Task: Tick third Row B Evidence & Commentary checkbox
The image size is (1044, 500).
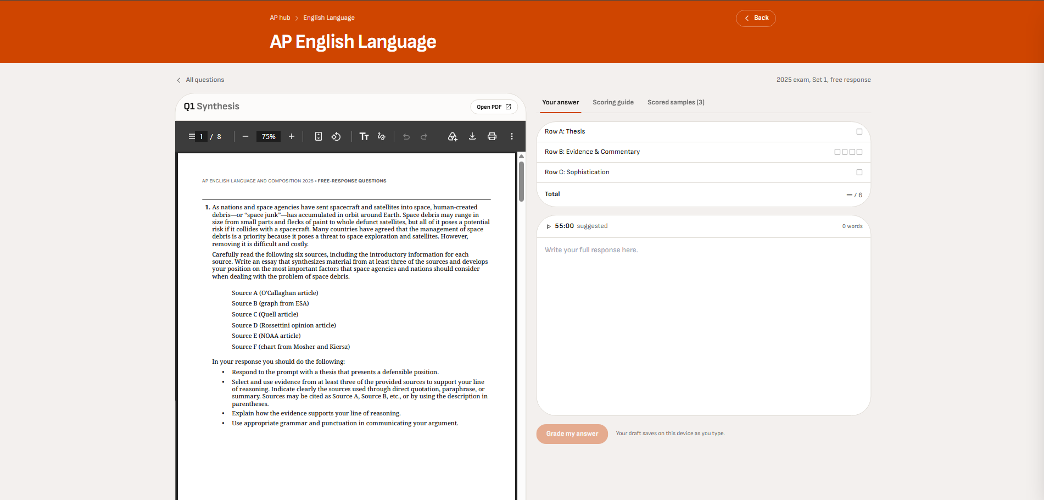Action: pyautogui.click(x=852, y=152)
